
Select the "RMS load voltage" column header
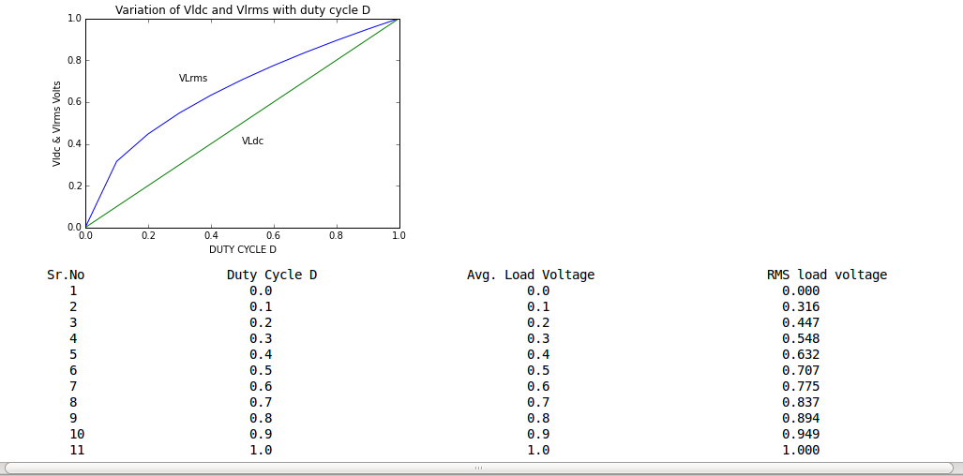[x=826, y=275]
